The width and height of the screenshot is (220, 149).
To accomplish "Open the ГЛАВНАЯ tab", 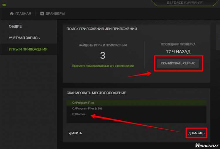I will (21, 13).
